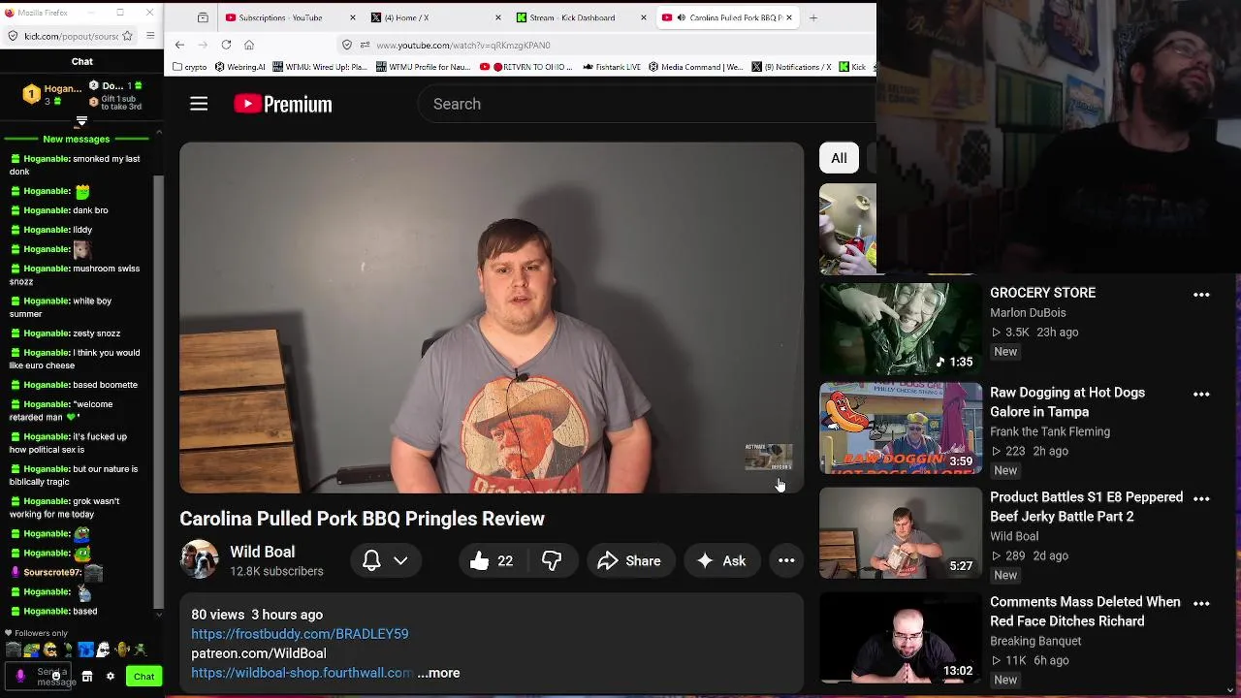
Task: Open options for Product Battles video
Action: pyautogui.click(x=1201, y=498)
